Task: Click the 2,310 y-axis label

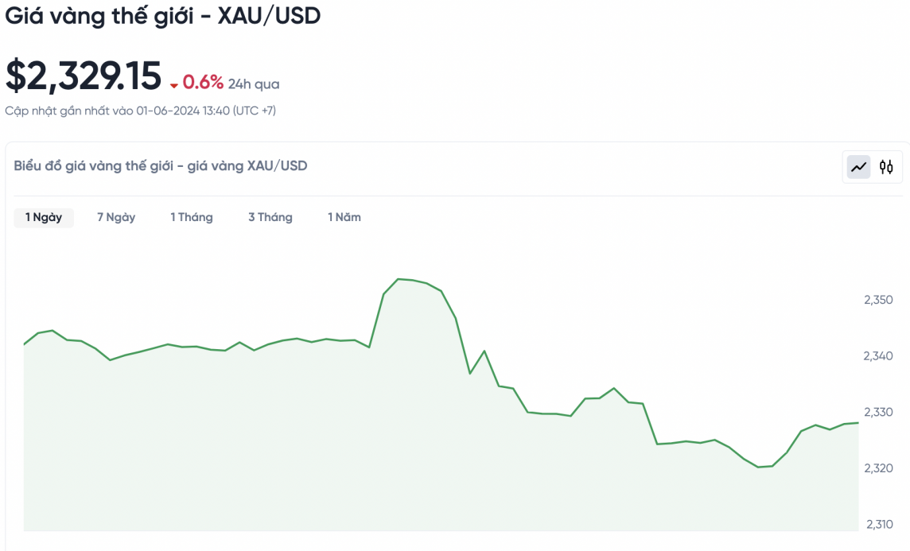Action: [x=879, y=524]
